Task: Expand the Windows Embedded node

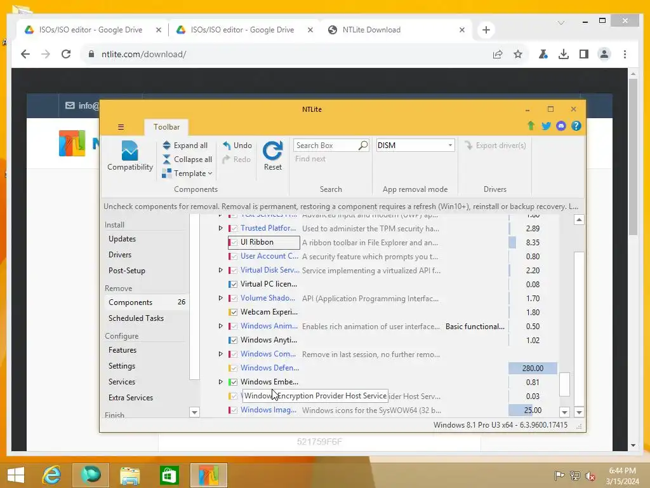Action: tap(220, 382)
